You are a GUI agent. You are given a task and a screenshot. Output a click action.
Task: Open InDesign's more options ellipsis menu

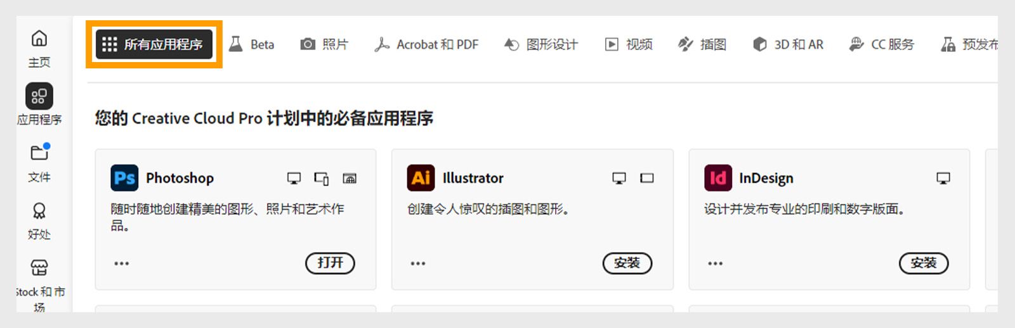pos(715,263)
